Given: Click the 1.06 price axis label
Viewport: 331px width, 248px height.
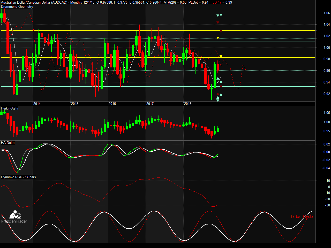Looking at the screenshot, I should [327, 13].
